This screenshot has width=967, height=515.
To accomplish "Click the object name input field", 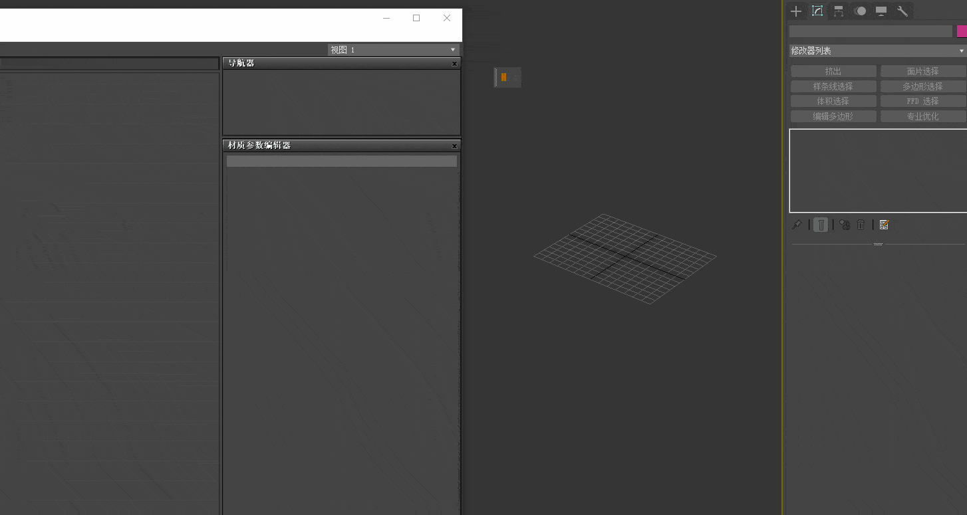I will [871, 31].
